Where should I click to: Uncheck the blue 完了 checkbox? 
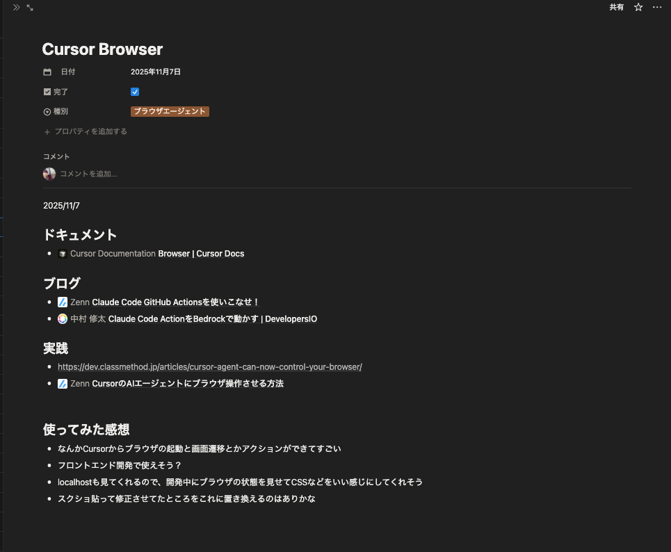(134, 91)
